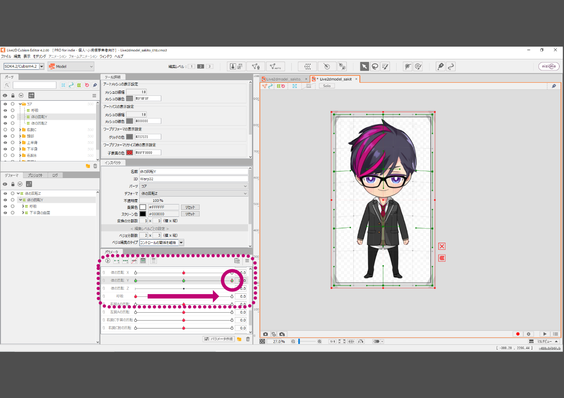Screen dimensions: 564x398
Task: Switch to the first Live2dmodel_sakito document tab
Action: pos(284,79)
